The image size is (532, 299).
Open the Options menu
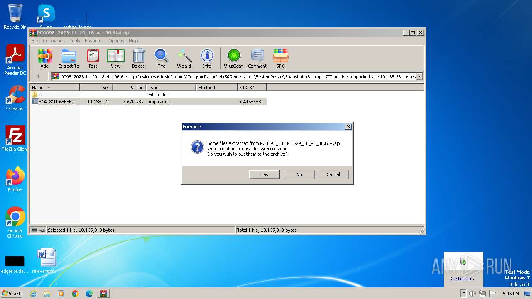[116, 41]
